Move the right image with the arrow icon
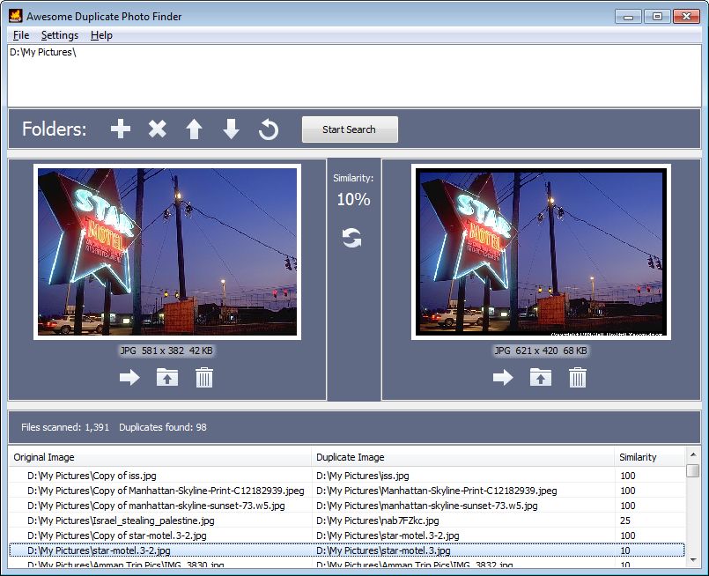 point(502,377)
